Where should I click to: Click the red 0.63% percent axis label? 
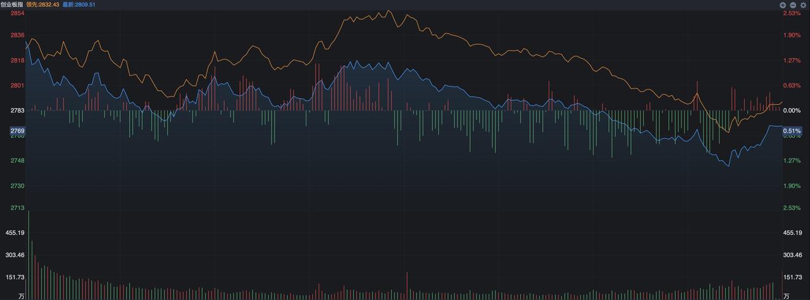coord(792,85)
